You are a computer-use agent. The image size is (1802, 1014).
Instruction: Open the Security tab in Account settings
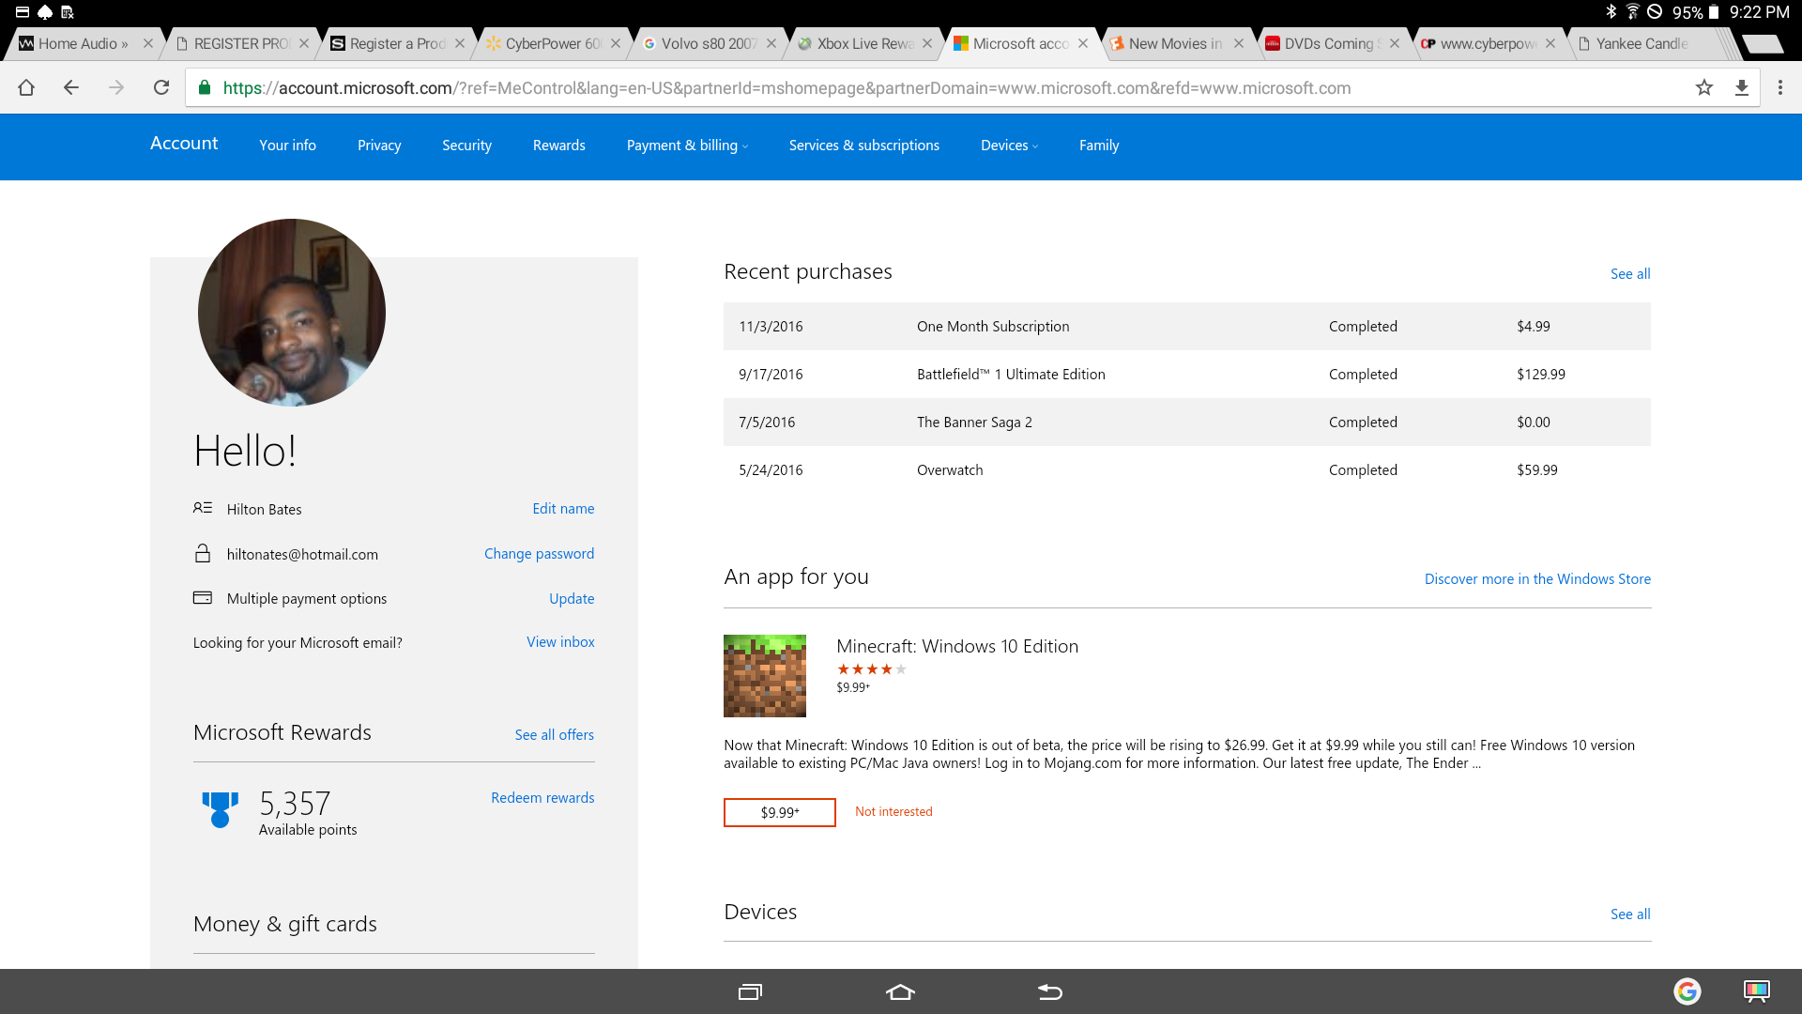point(466,145)
